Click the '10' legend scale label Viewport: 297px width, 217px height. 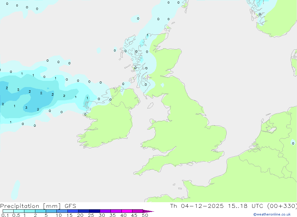pyautogui.click(x=59, y=215)
